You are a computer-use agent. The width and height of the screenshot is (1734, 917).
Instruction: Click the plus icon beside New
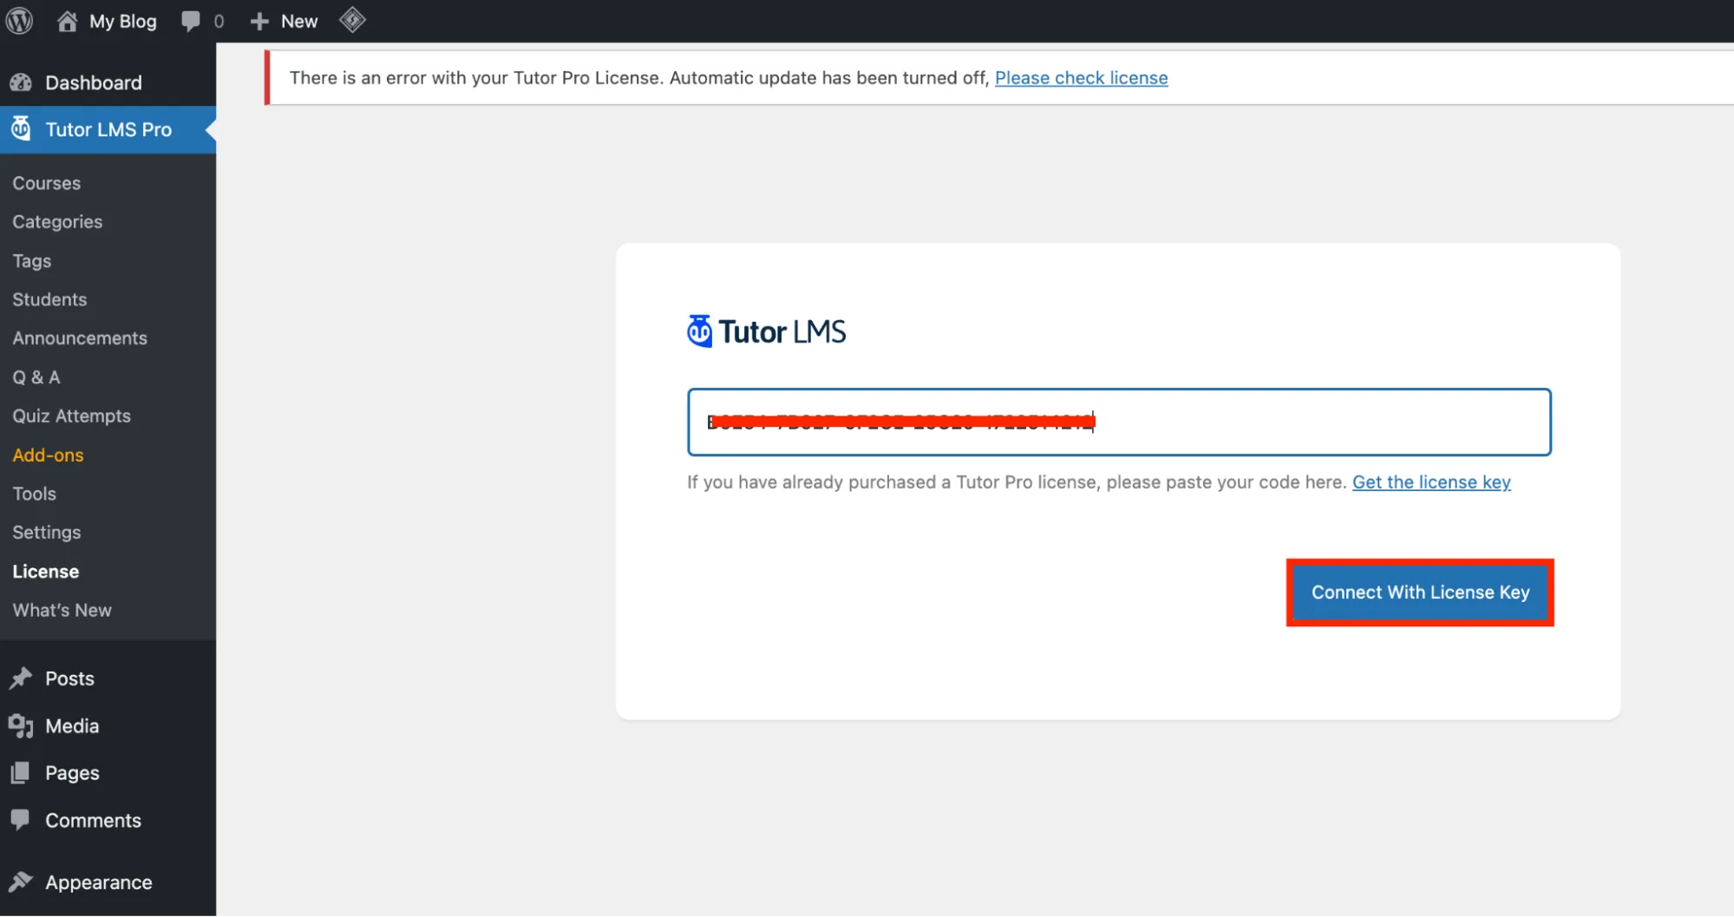click(x=259, y=22)
